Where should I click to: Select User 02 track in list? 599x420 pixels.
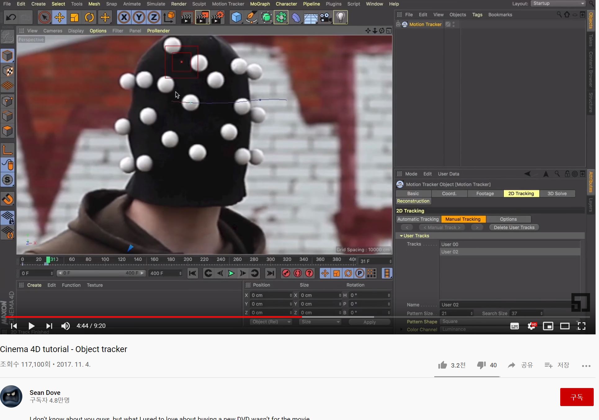pos(510,252)
